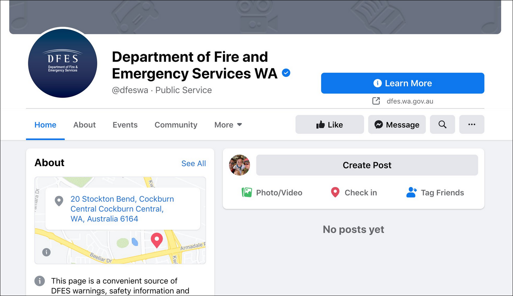The width and height of the screenshot is (513, 296).
Task: Click the search magnifier icon
Action: pyautogui.click(x=442, y=124)
